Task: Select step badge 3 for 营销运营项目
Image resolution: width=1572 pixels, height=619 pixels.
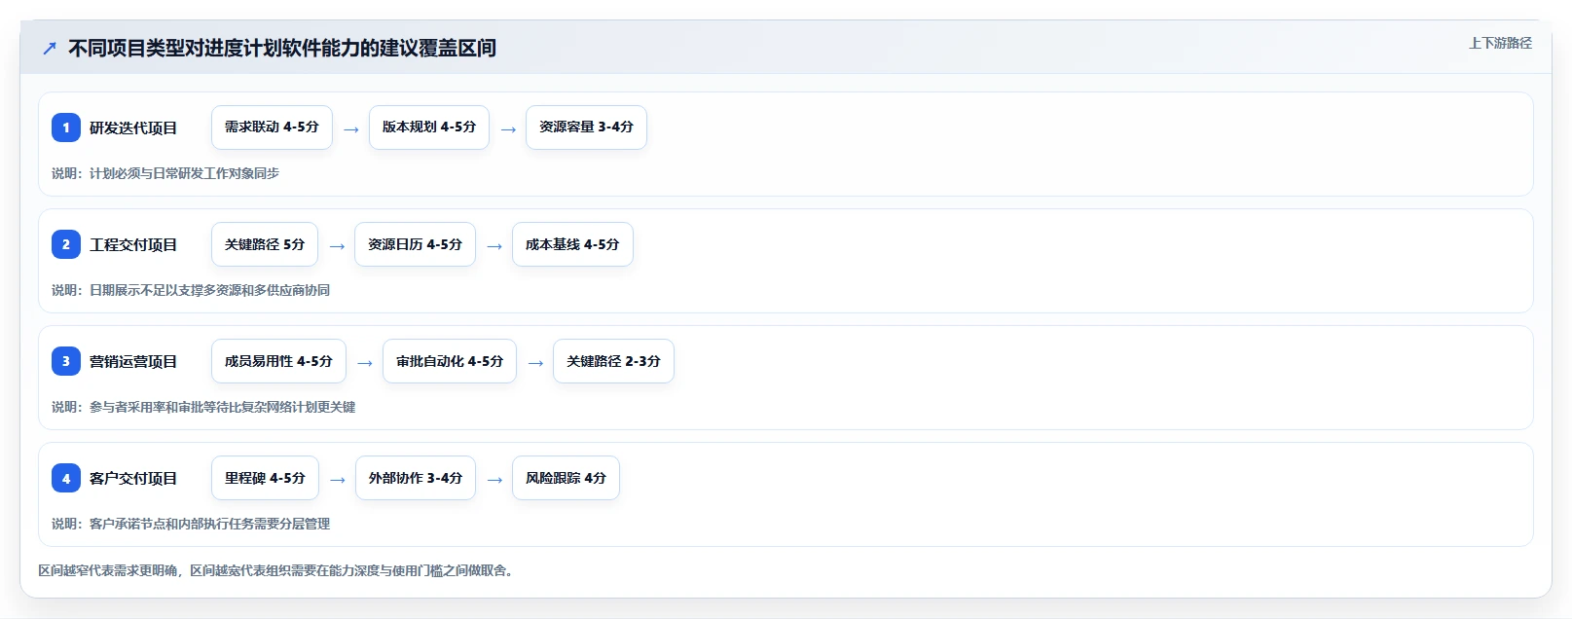Action: point(66,361)
